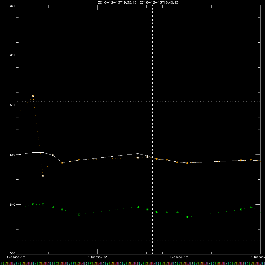
Task: Click the first green square marker on the left
Action: click(33, 205)
